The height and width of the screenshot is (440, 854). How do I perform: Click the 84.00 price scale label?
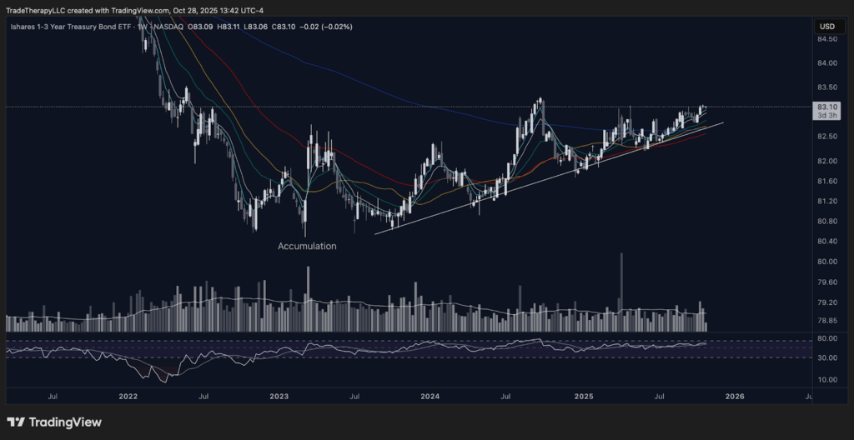(x=827, y=62)
